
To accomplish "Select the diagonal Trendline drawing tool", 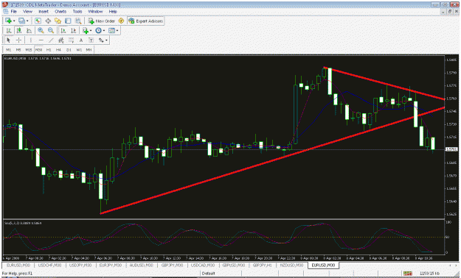I will pyautogui.click(x=51, y=40).
